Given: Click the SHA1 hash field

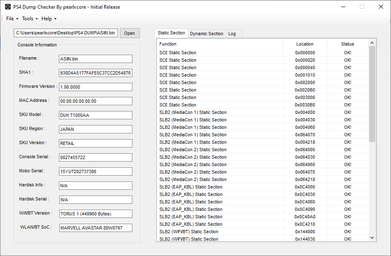Looking at the screenshot, I should [95, 73].
